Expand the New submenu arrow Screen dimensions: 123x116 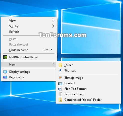(53, 64)
